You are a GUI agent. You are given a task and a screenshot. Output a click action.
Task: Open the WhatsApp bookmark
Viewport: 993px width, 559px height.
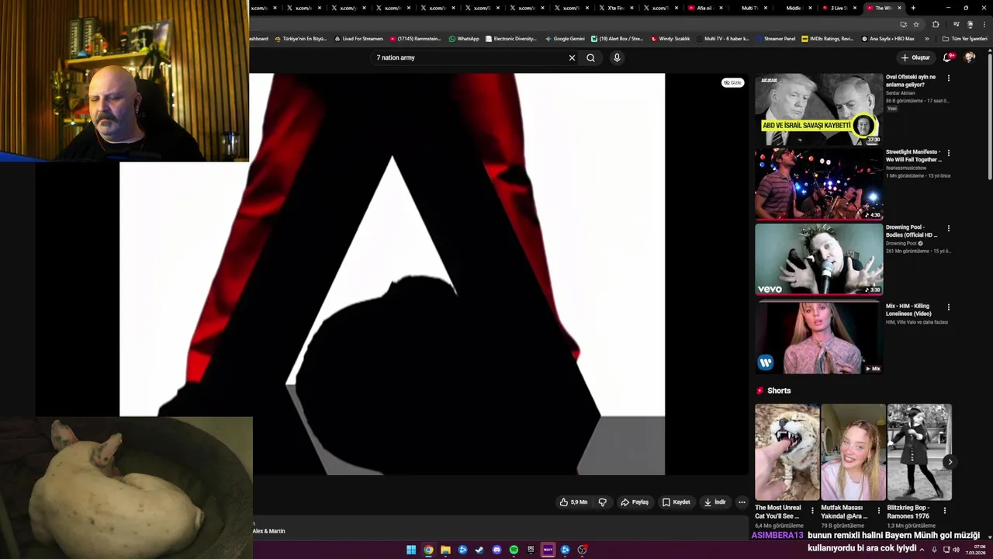[x=464, y=39]
